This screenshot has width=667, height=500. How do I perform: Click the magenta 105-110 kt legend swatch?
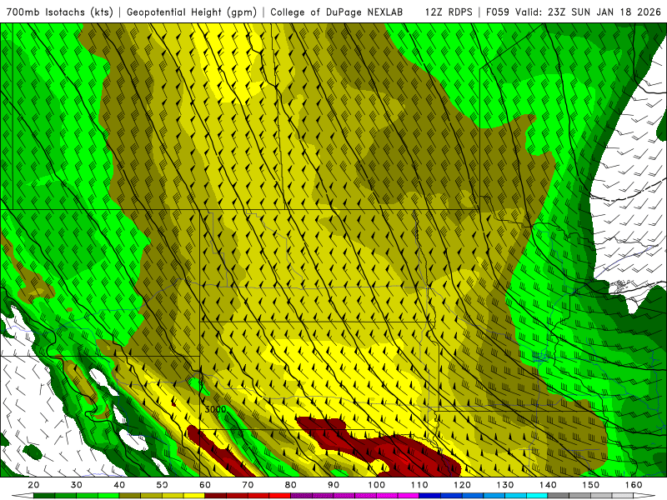[409, 496]
